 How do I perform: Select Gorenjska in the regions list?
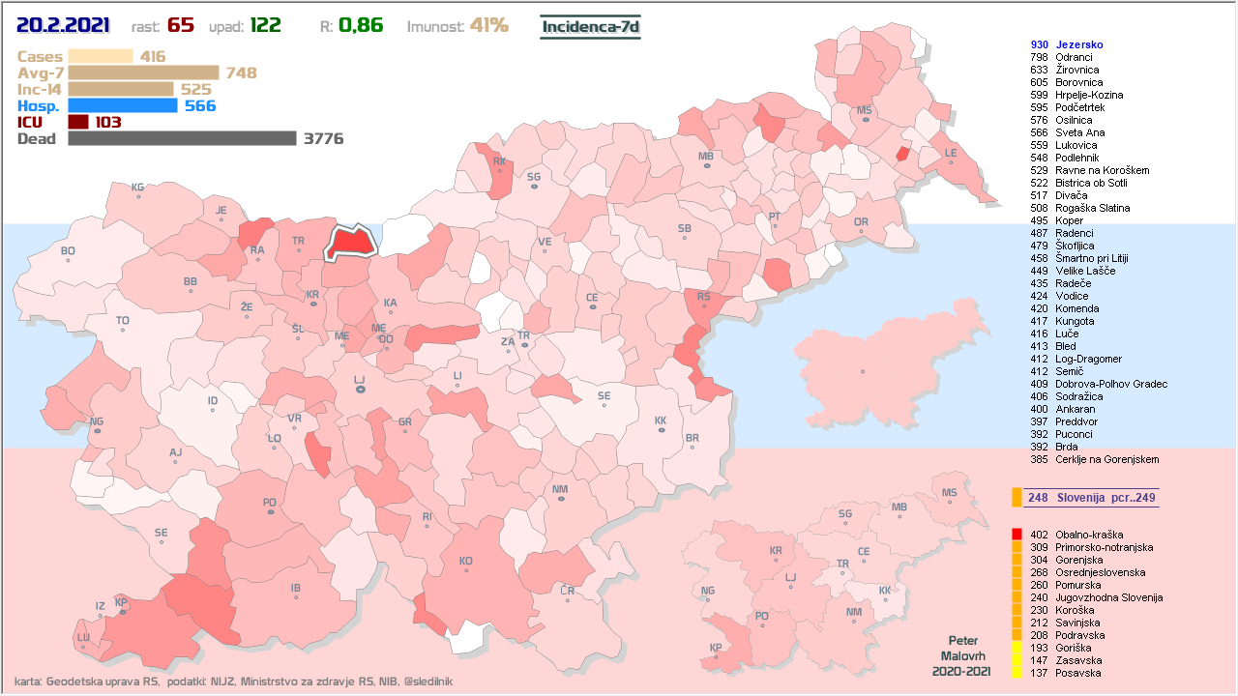pyautogui.click(x=1078, y=560)
